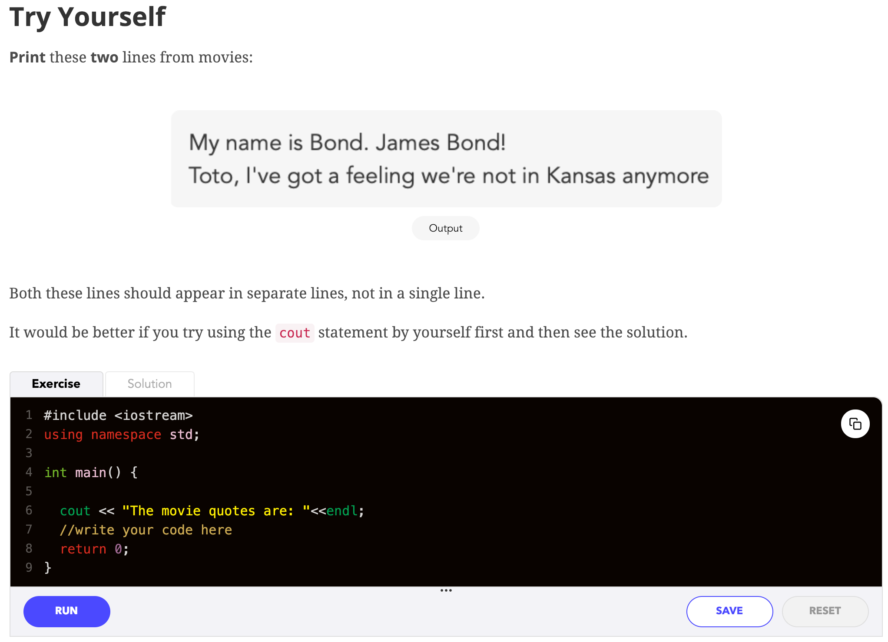Place cursor on using namespace std line
Viewport: 888px width, 642px height.
(122, 435)
